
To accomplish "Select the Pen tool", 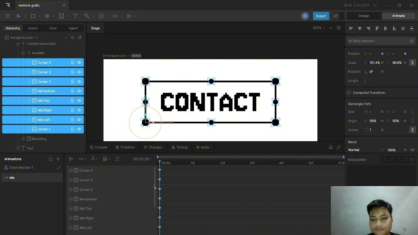I will click(x=87, y=16).
